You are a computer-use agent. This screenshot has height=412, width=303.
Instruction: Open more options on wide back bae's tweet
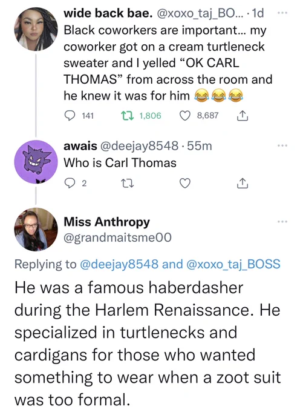pos(282,12)
